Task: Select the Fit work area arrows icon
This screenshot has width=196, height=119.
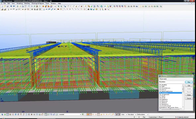Action: [40, 9]
